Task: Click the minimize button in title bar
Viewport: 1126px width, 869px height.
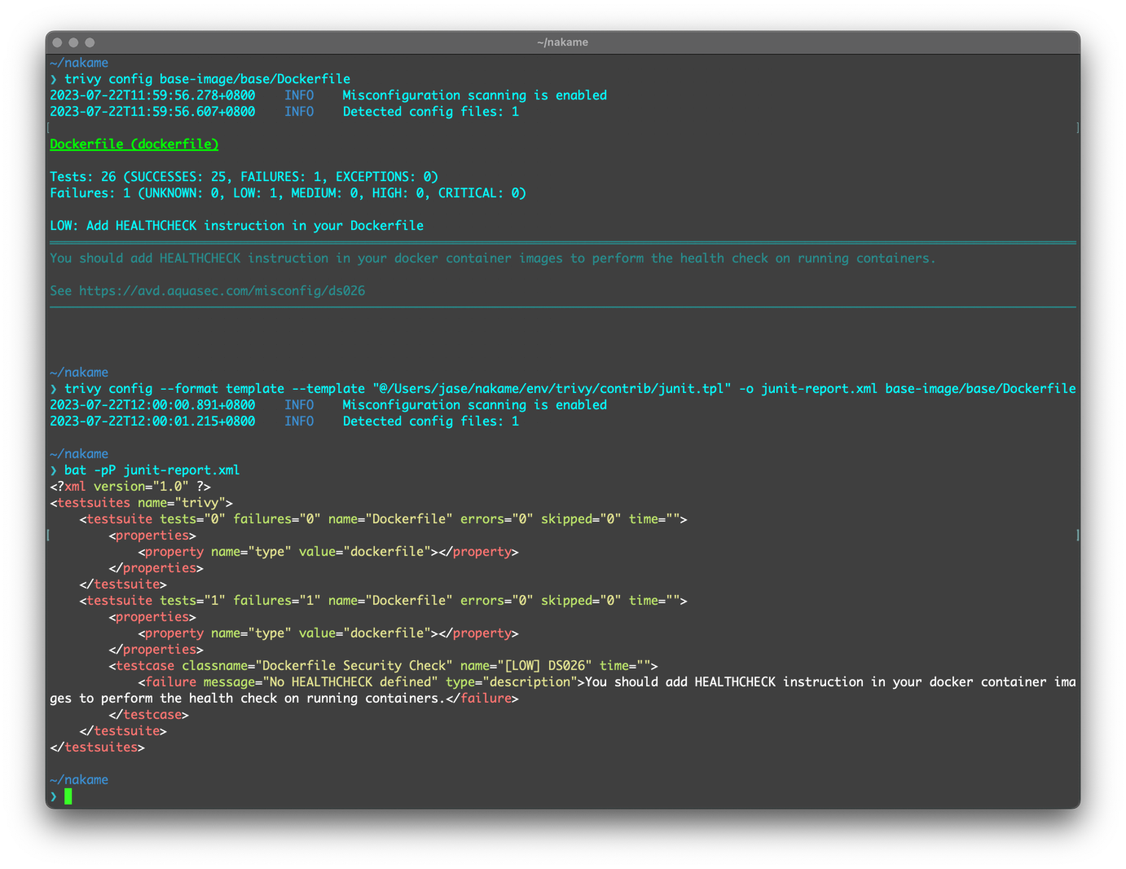Action: pos(73,42)
